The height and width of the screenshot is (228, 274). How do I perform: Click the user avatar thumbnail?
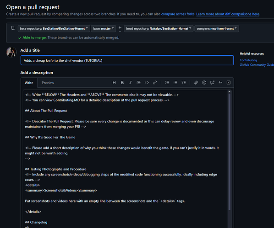(x=11, y=52)
